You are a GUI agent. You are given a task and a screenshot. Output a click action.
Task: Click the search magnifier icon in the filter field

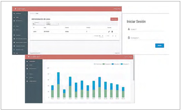click(34, 24)
